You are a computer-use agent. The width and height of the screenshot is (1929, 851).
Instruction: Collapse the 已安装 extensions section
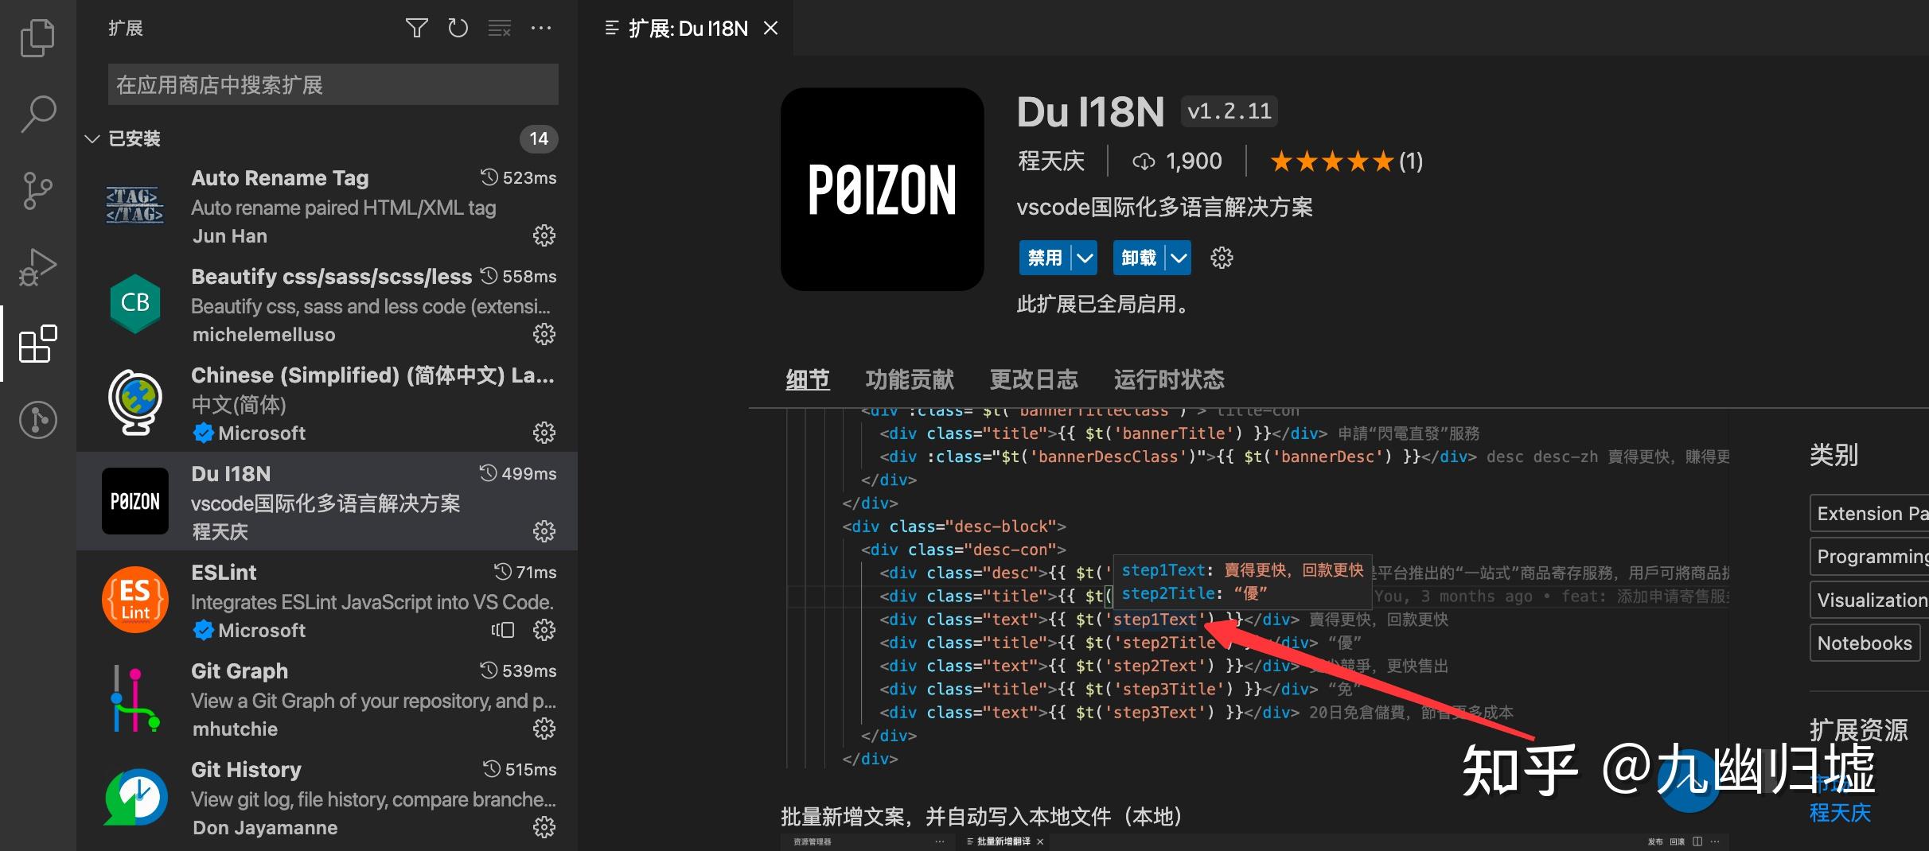pos(92,138)
